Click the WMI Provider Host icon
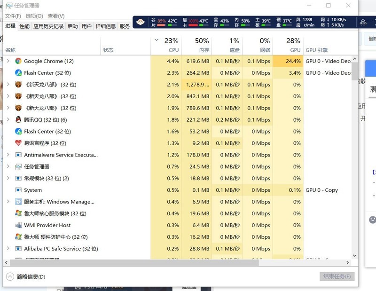This screenshot has height=291, width=376. coord(18,225)
